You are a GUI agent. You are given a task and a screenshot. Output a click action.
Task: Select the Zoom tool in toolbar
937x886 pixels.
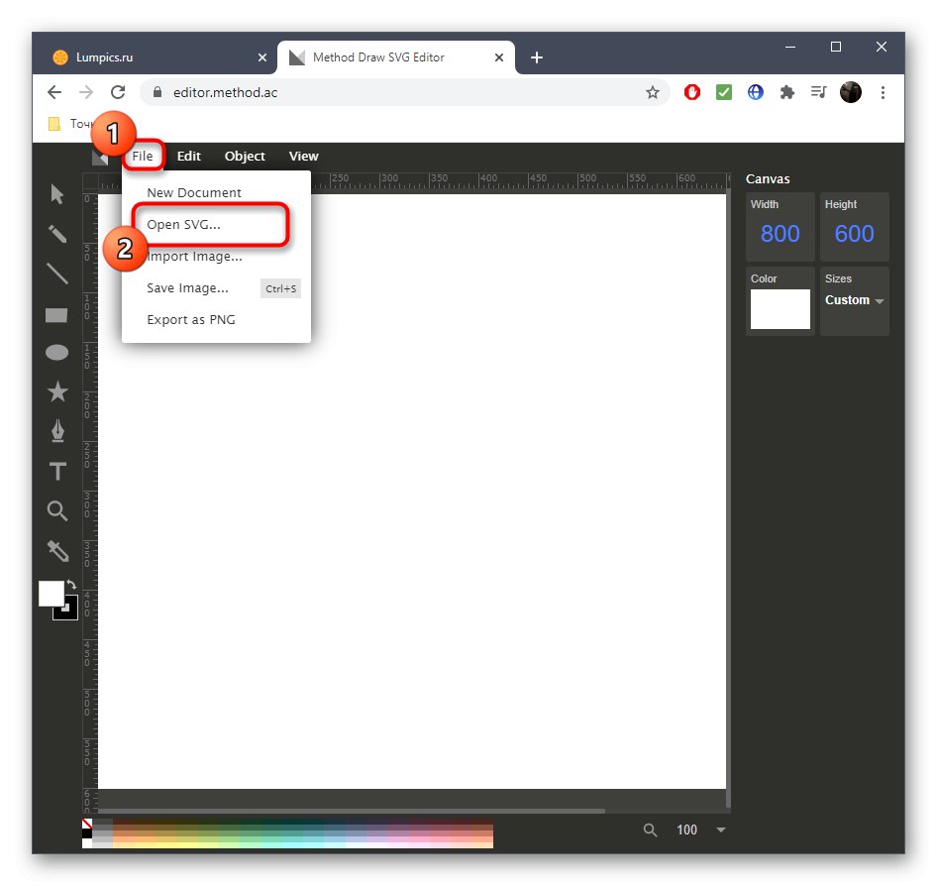(x=57, y=510)
